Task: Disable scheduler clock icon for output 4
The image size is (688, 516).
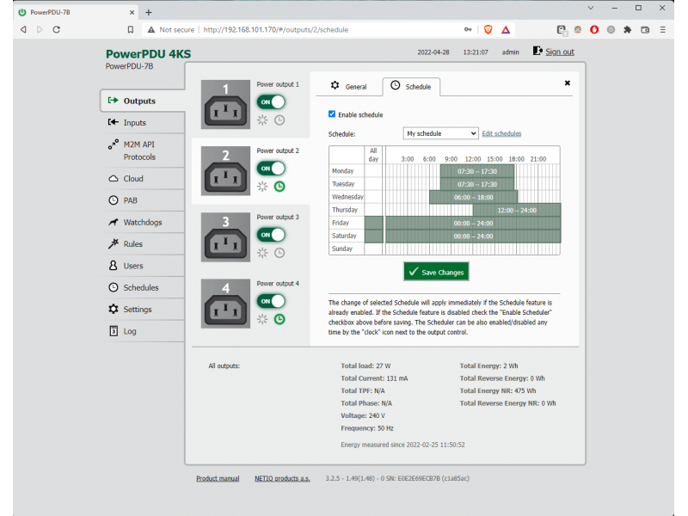Action: click(279, 319)
